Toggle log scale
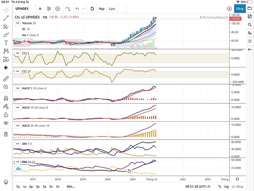254x191 pixels. (227, 187)
